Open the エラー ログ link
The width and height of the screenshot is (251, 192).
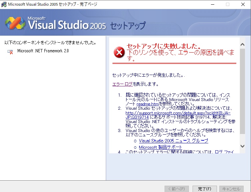(x=122, y=84)
